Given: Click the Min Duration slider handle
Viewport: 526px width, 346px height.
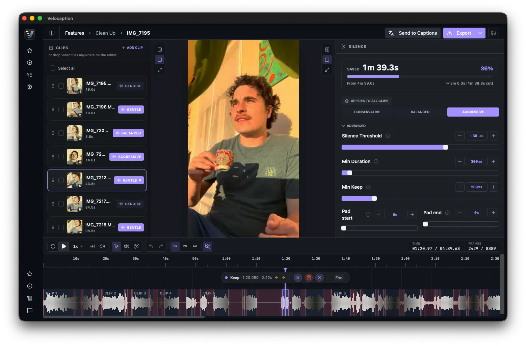Looking at the screenshot, I should point(350,173).
